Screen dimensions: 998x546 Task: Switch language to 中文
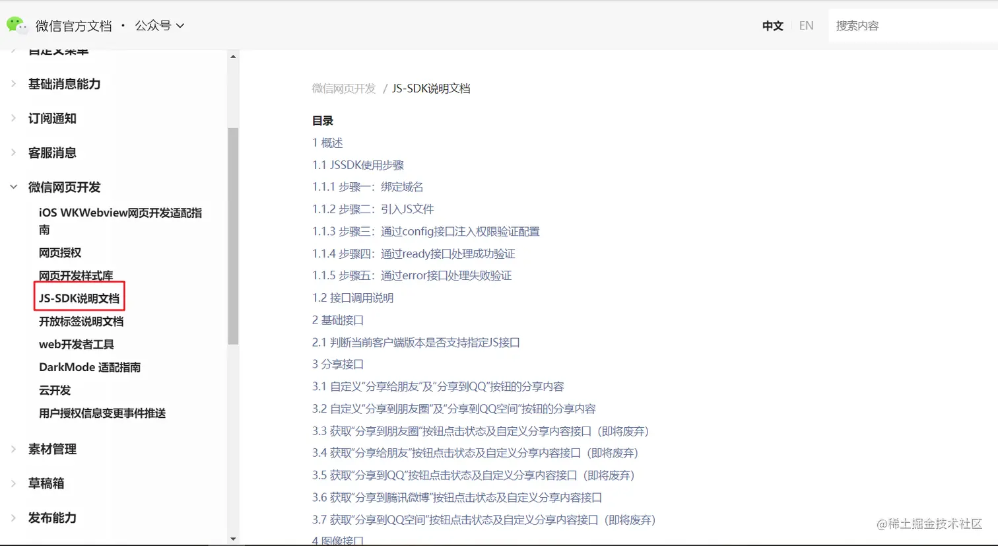tap(772, 26)
